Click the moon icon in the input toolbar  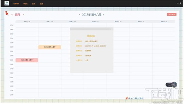pos(132,98)
